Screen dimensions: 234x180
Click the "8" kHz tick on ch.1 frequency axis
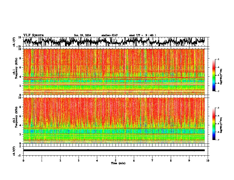click(20, 58)
